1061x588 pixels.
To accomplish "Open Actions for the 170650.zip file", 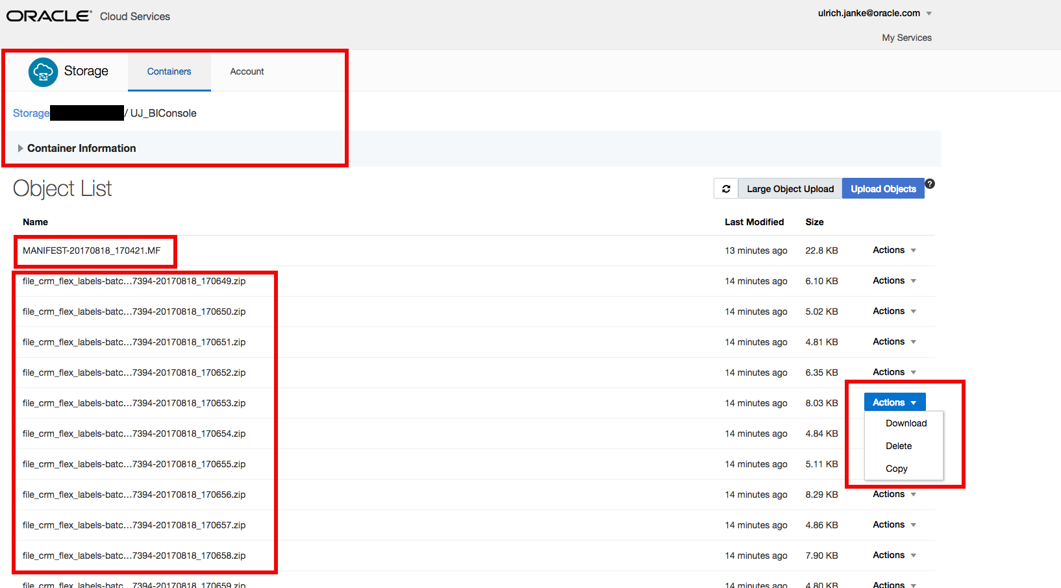I will point(894,311).
